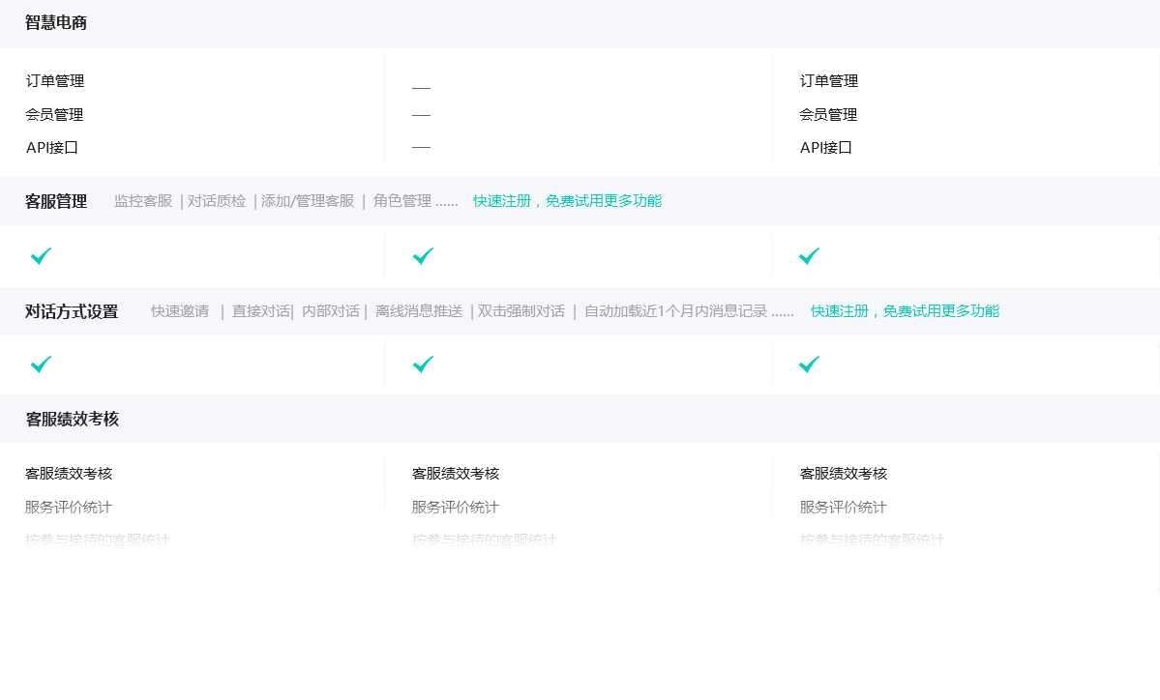Click middle column checkmark under 对话方式设置

tap(423, 365)
